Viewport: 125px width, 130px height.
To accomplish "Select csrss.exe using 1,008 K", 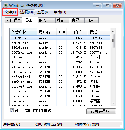I will pyautogui.click(x=60, y=91).
